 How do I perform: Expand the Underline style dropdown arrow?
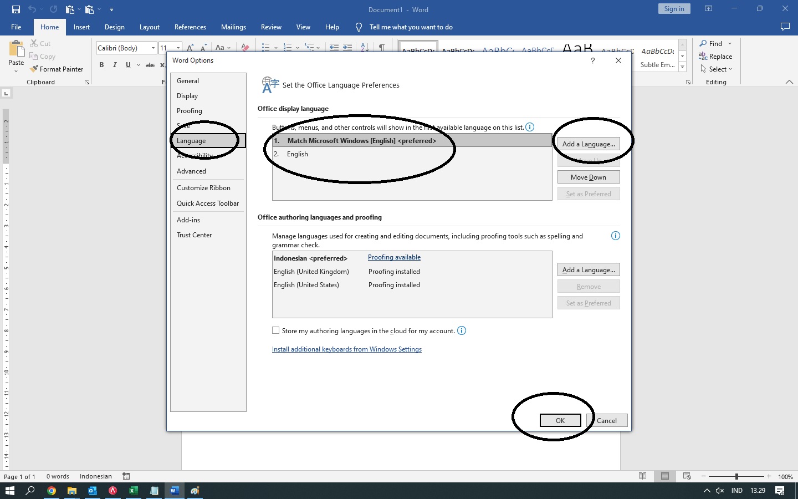(x=139, y=65)
